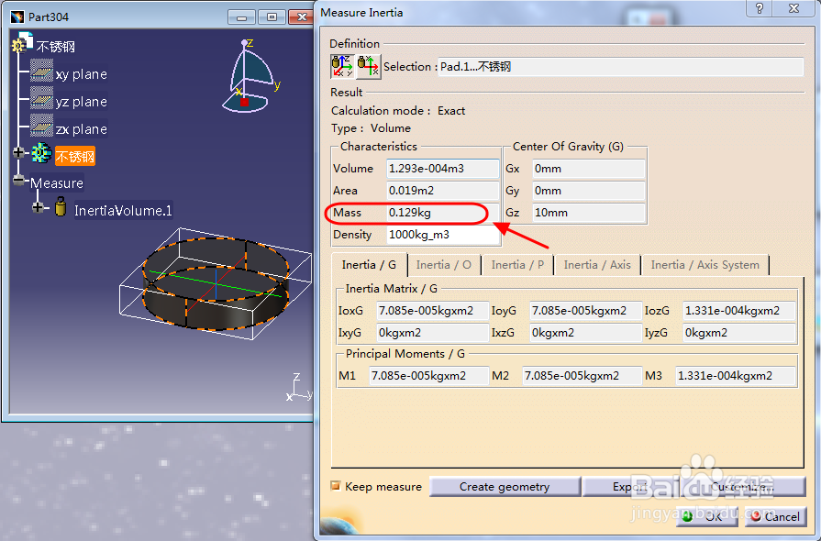Click the PartBody gear icon beside highlighted 不锈钢
The height and width of the screenshot is (541, 821).
pyautogui.click(x=41, y=153)
